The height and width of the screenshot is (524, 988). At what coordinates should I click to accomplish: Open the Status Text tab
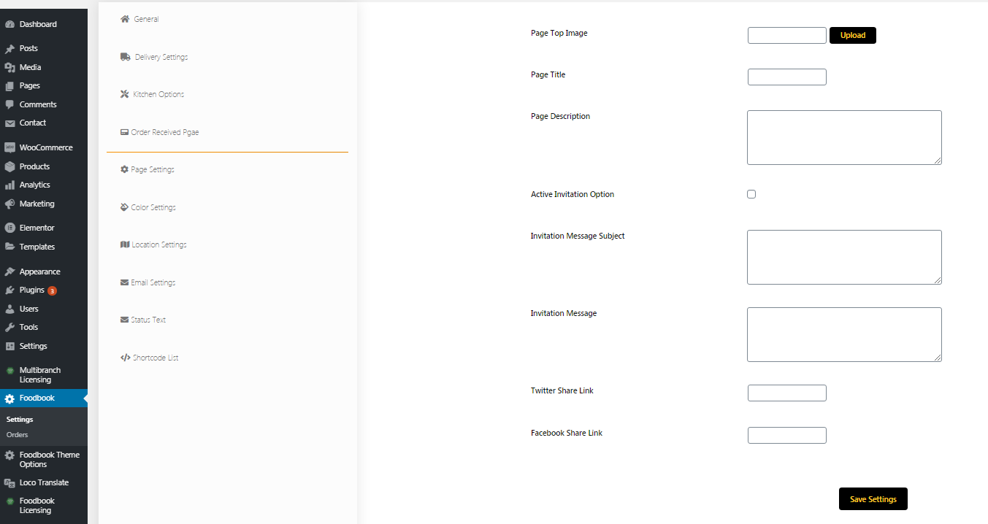coord(148,320)
